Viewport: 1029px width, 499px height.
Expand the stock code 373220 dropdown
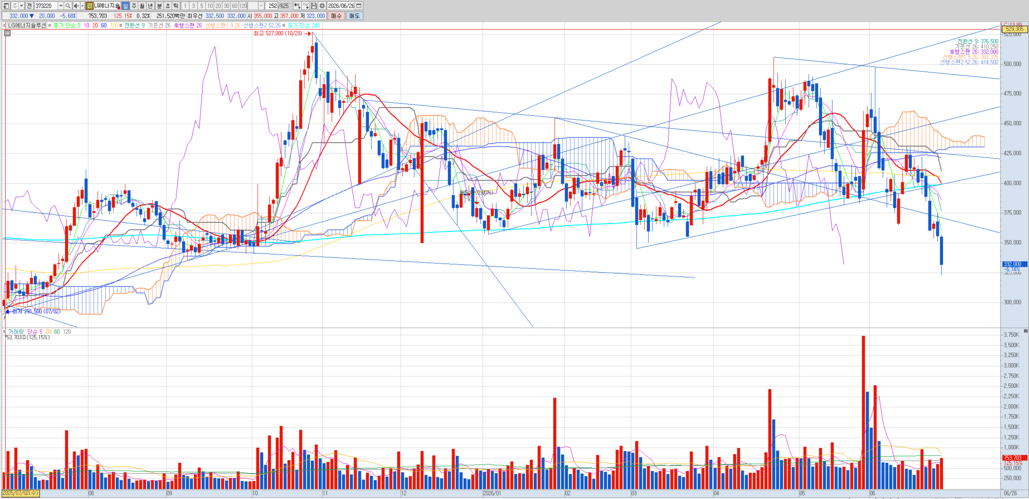(x=61, y=5)
